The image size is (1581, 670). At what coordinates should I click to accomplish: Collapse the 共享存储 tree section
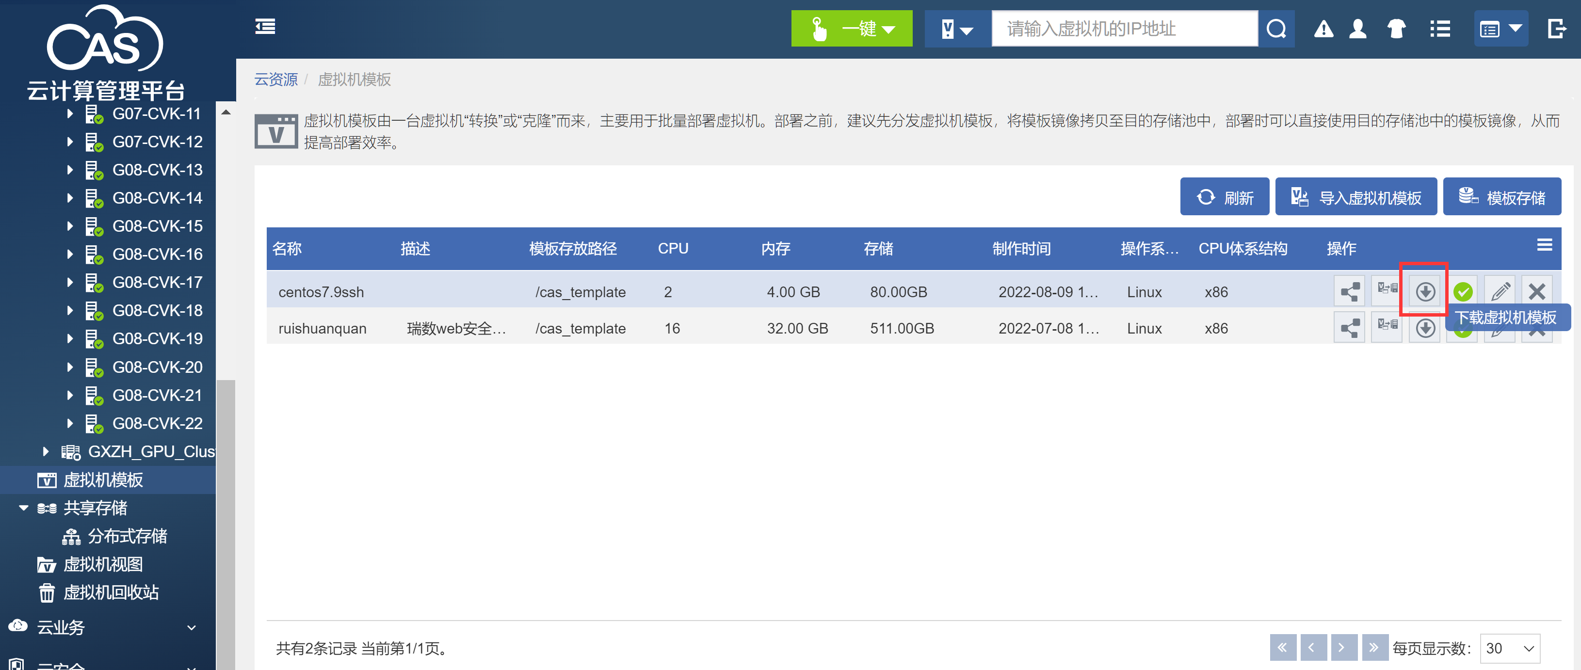[x=24, y=508]
